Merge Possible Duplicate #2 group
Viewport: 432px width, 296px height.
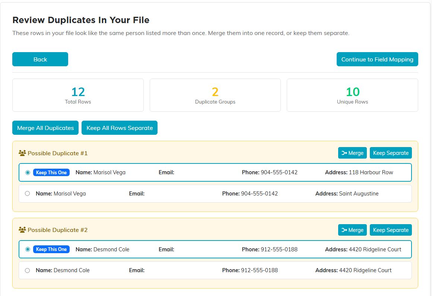coord(352,230)
